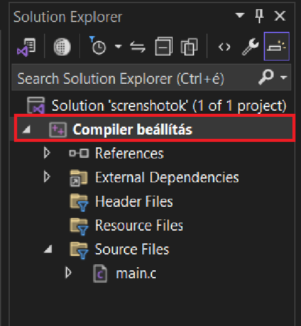
Task: Select the Header Files filter folder
Action: click(134, 201)
